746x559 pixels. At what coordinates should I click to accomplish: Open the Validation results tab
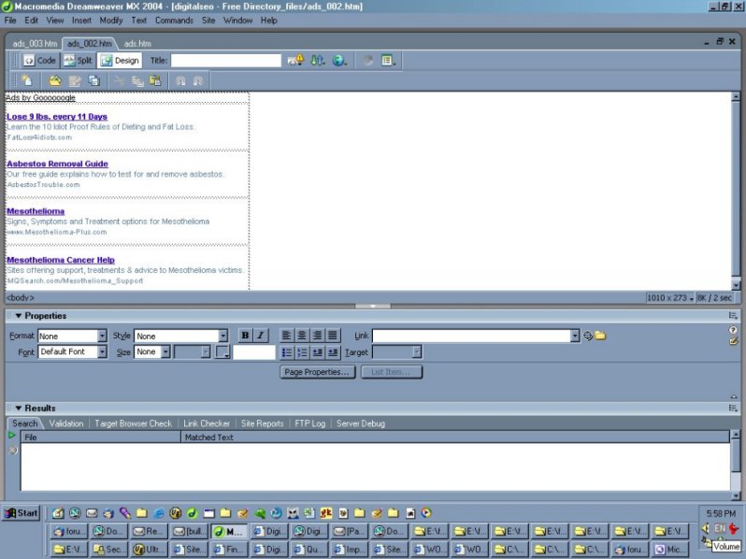point(66,423)
